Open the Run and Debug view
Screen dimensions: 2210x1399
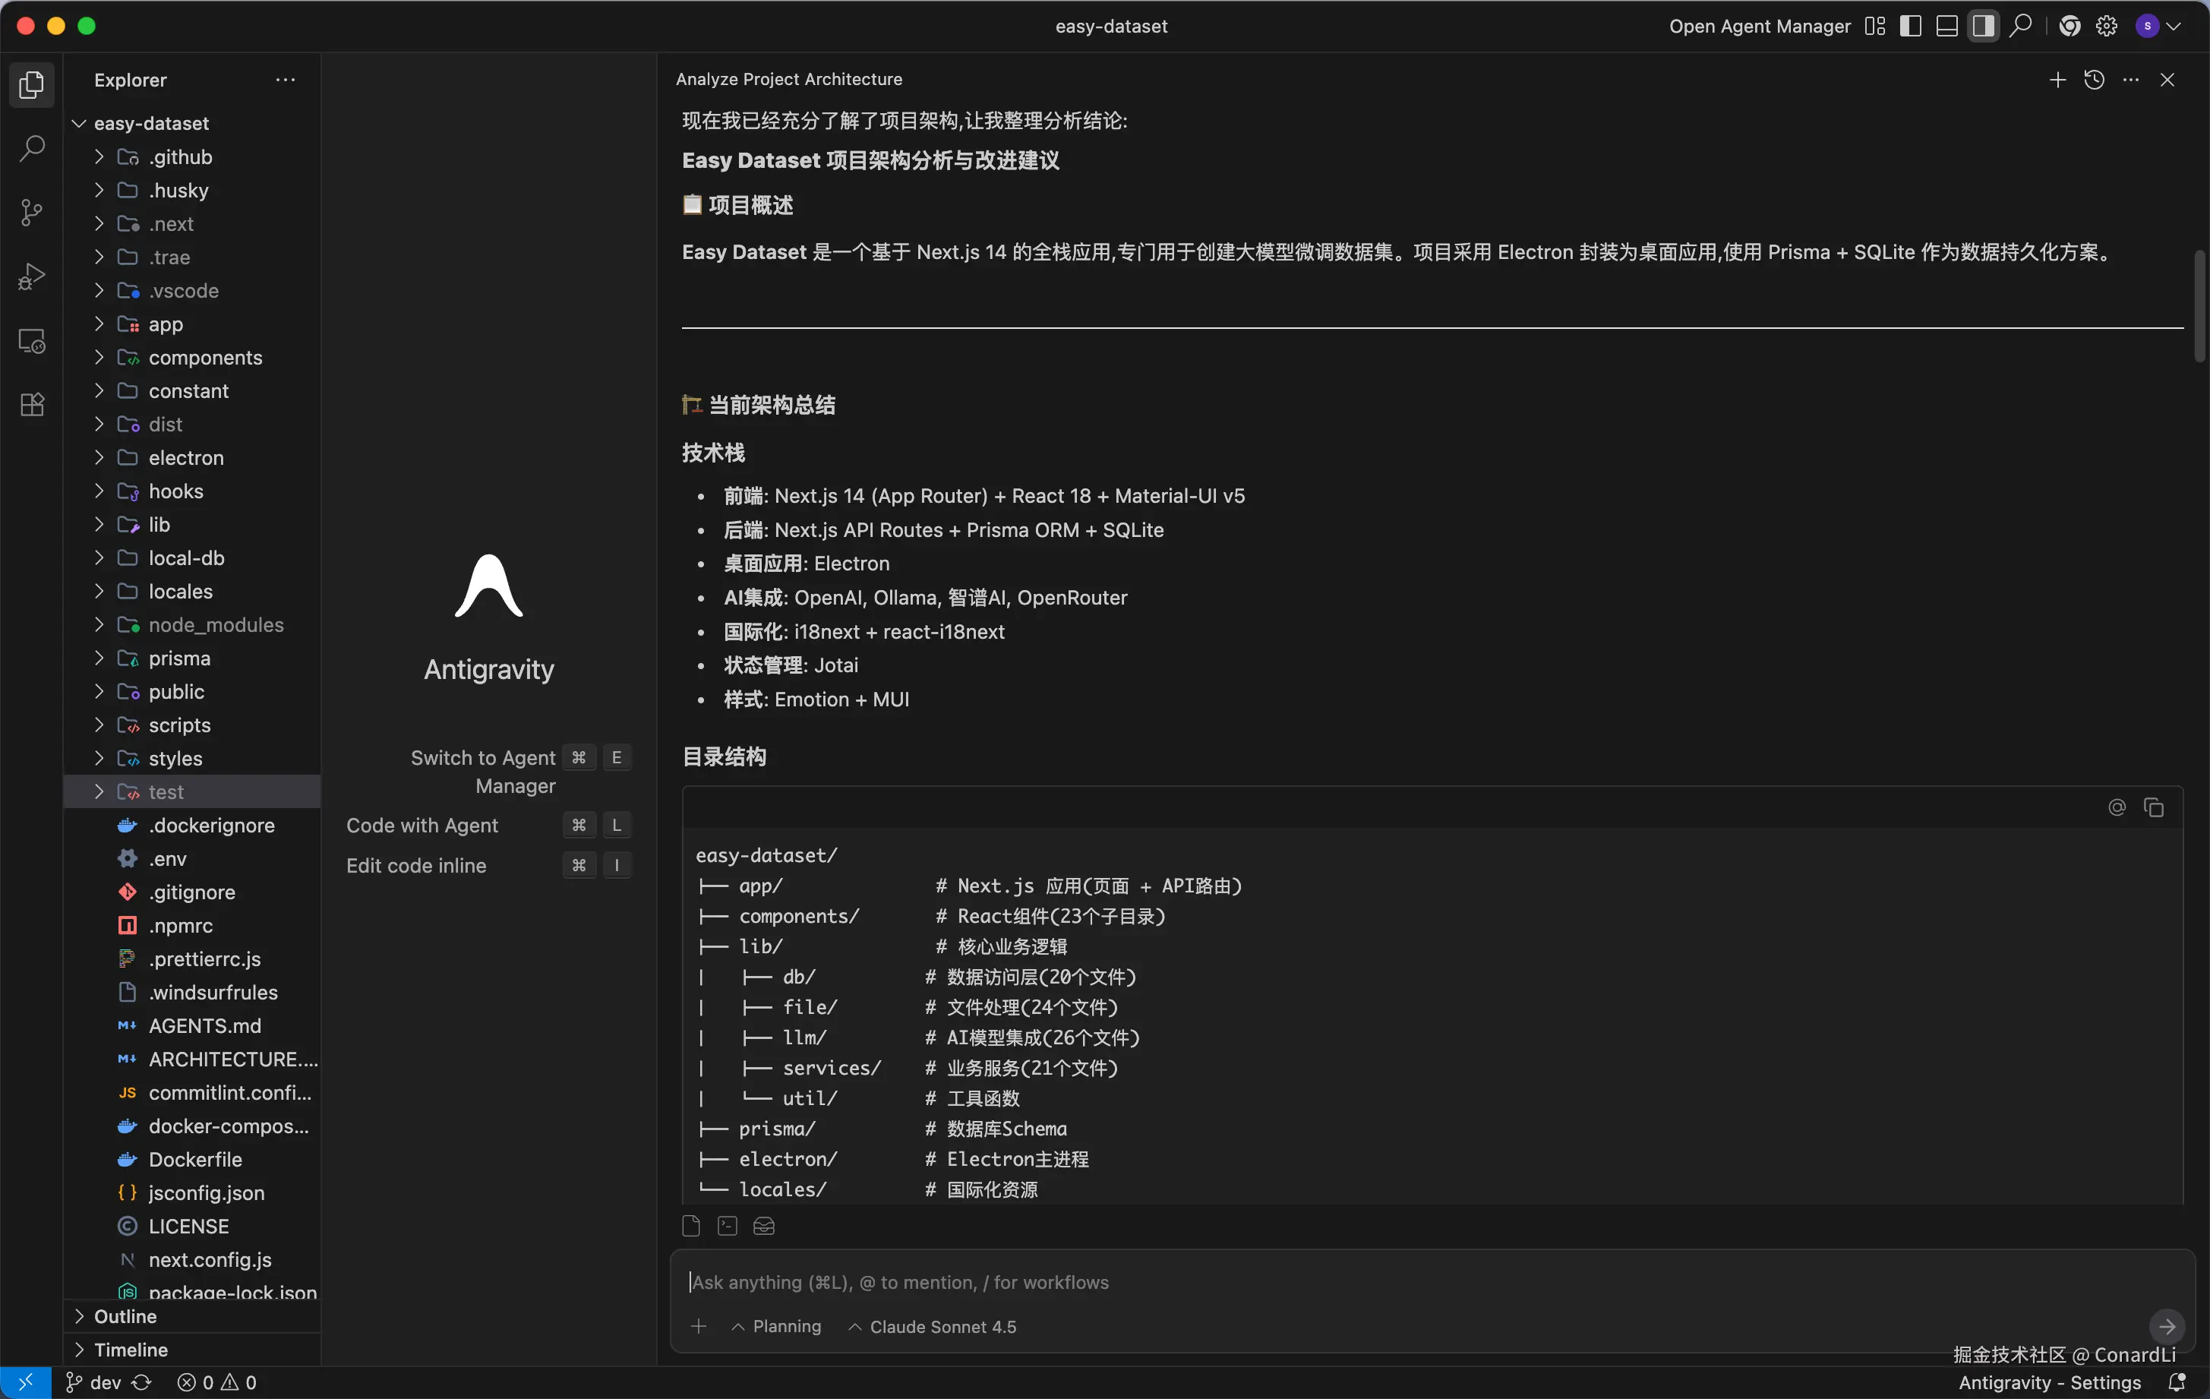click(x=32, y=276)
